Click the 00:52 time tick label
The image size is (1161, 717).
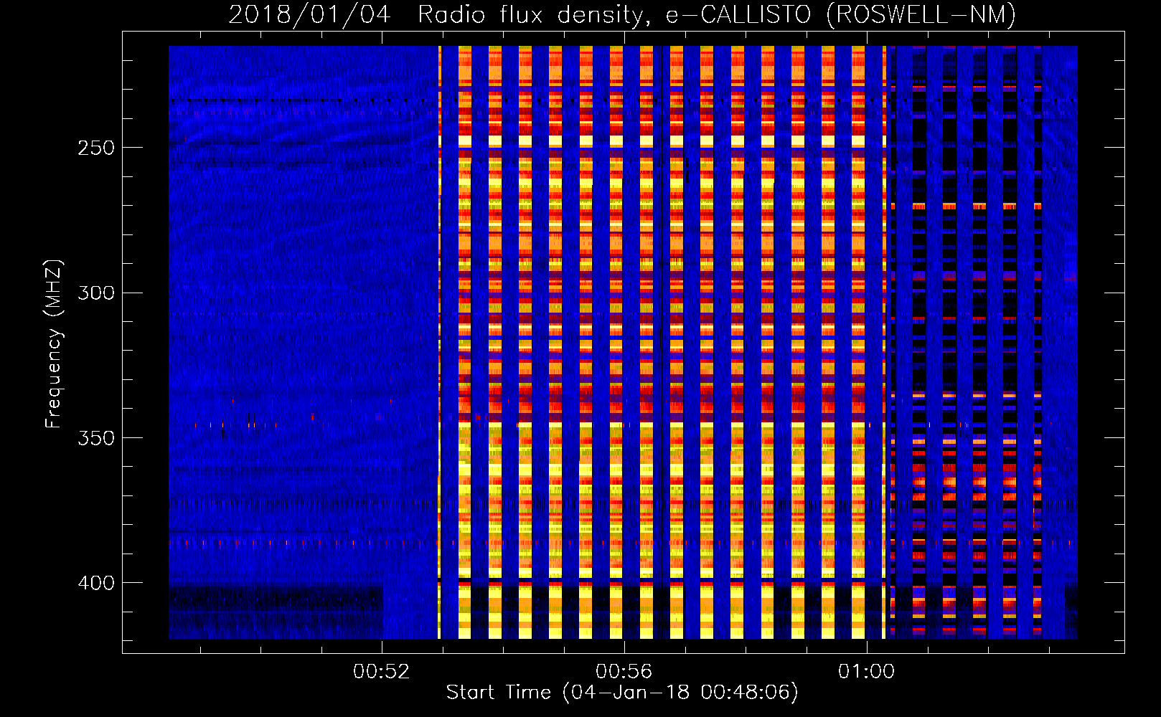point(382,671)
